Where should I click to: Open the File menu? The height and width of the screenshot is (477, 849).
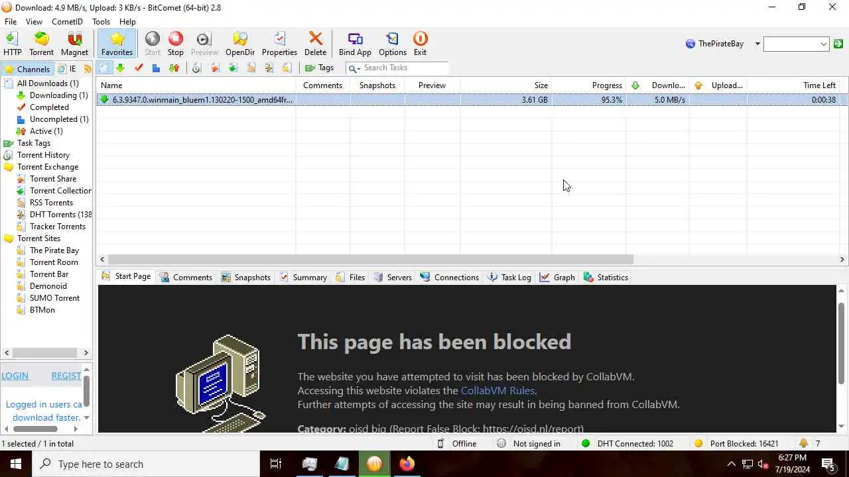(11, 22)
